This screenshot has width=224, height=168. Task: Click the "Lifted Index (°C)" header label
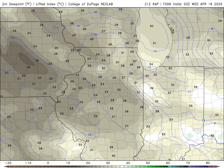[x=50, y=4]
